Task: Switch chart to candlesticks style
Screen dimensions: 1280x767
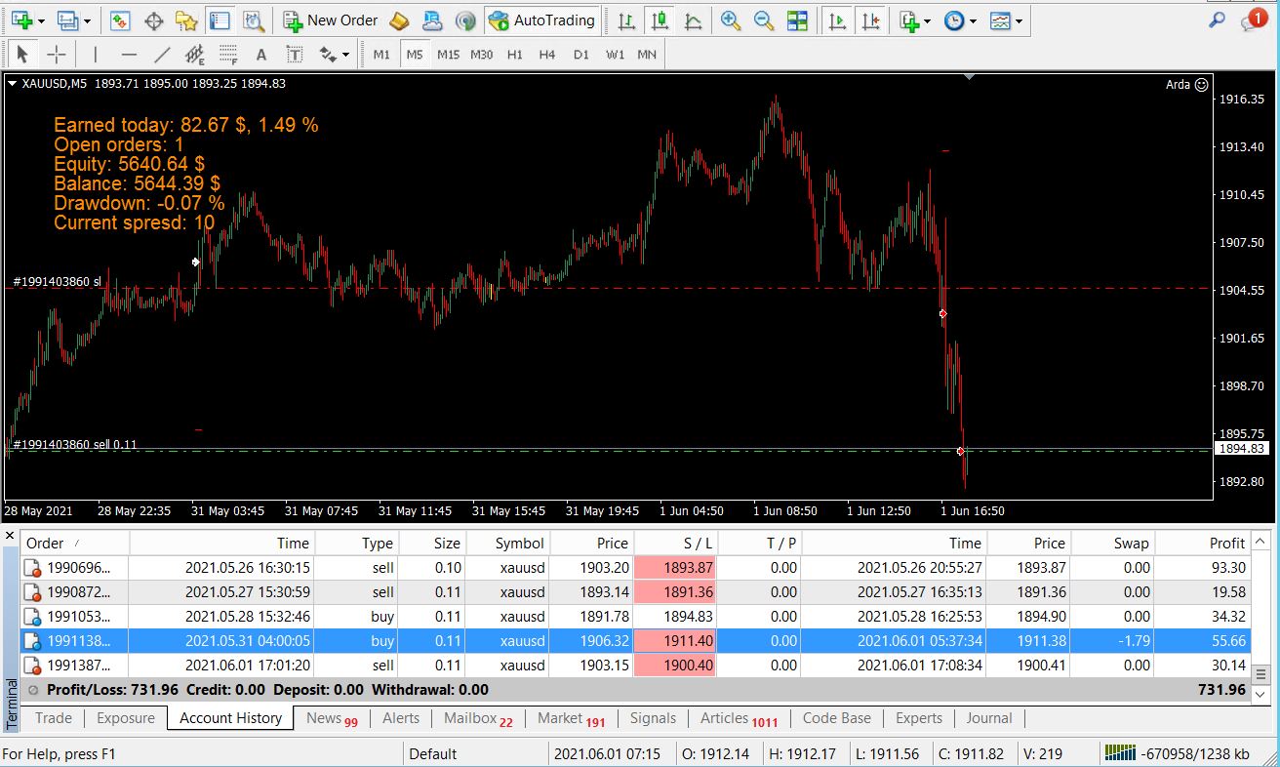Action: tap(660, 20)
